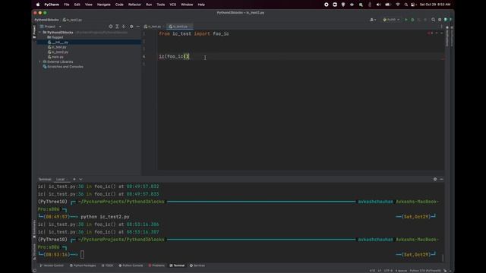Open the run configuration dropdown
This screenshot has width=486, height=273.
[x=391, y=20]
